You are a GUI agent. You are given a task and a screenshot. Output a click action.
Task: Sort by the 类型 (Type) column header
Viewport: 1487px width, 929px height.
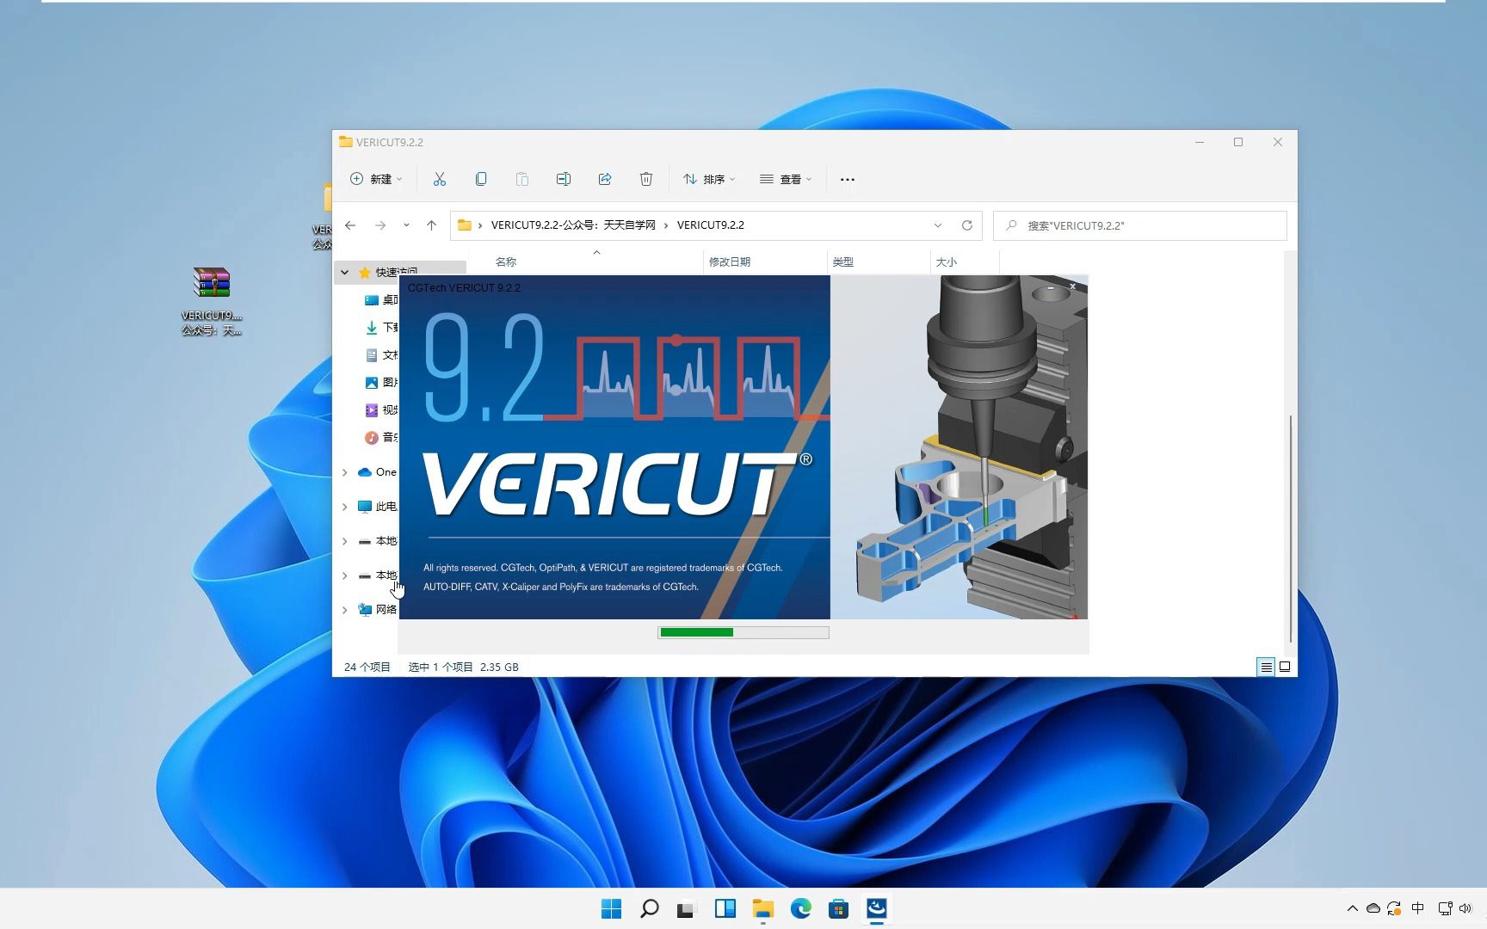pos(843,261)
